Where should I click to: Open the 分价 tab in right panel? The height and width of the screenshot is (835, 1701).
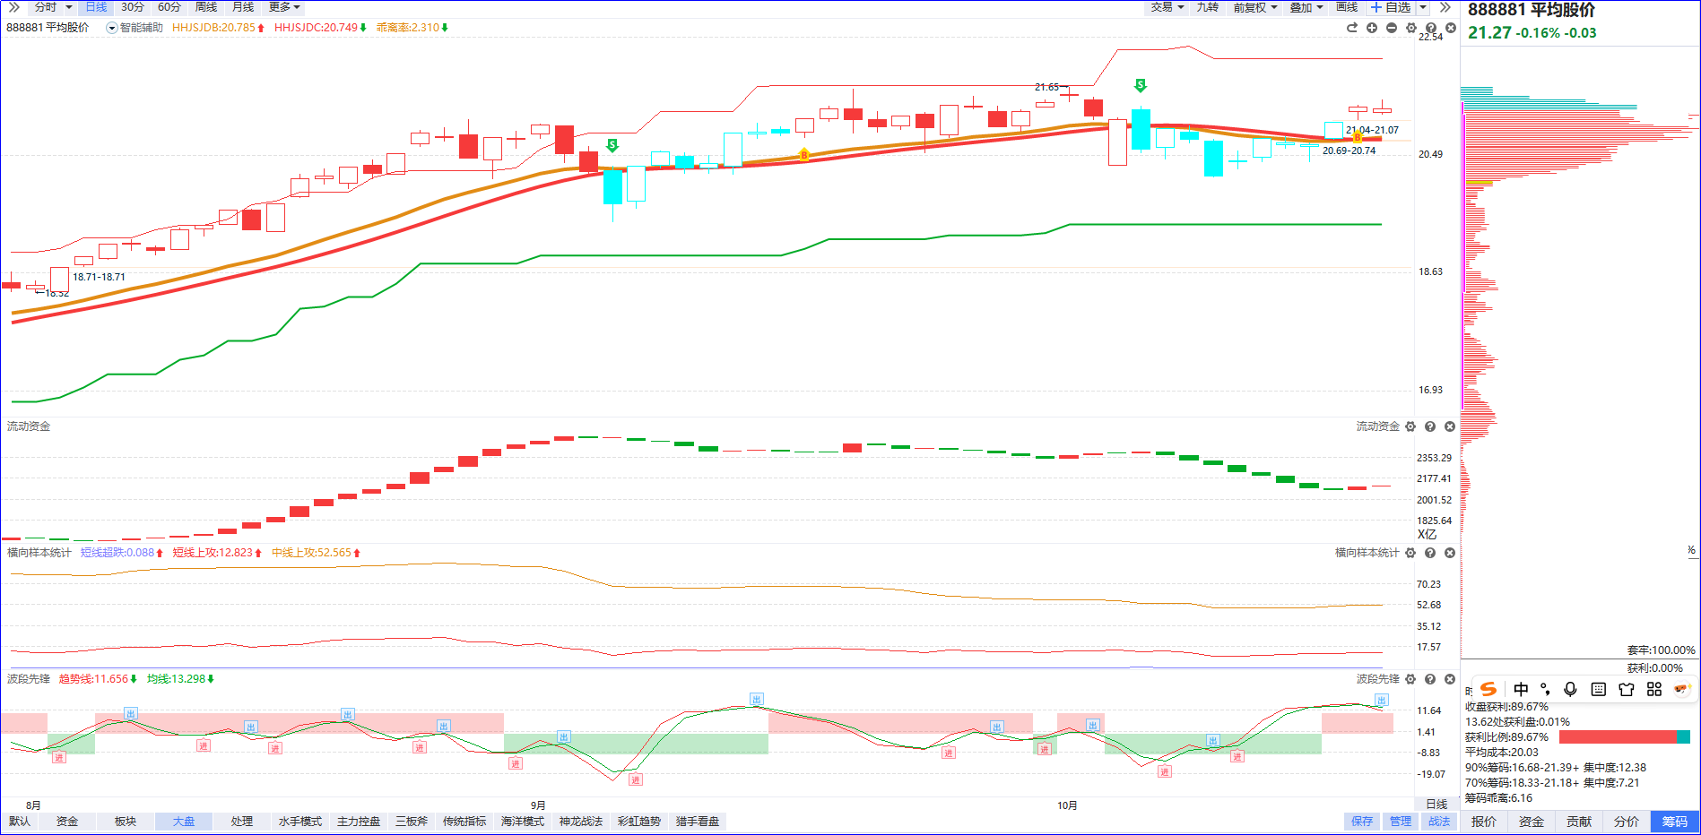[1627, 822]
